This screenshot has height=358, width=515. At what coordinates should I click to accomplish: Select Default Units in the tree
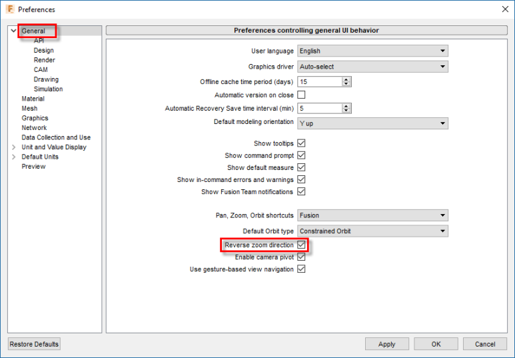pos(40,157)
